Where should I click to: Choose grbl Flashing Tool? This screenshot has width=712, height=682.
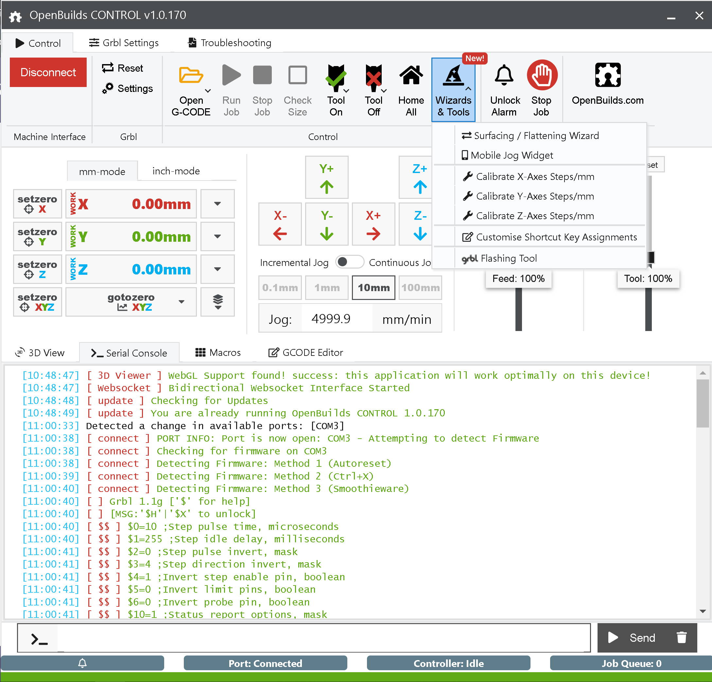539,258
